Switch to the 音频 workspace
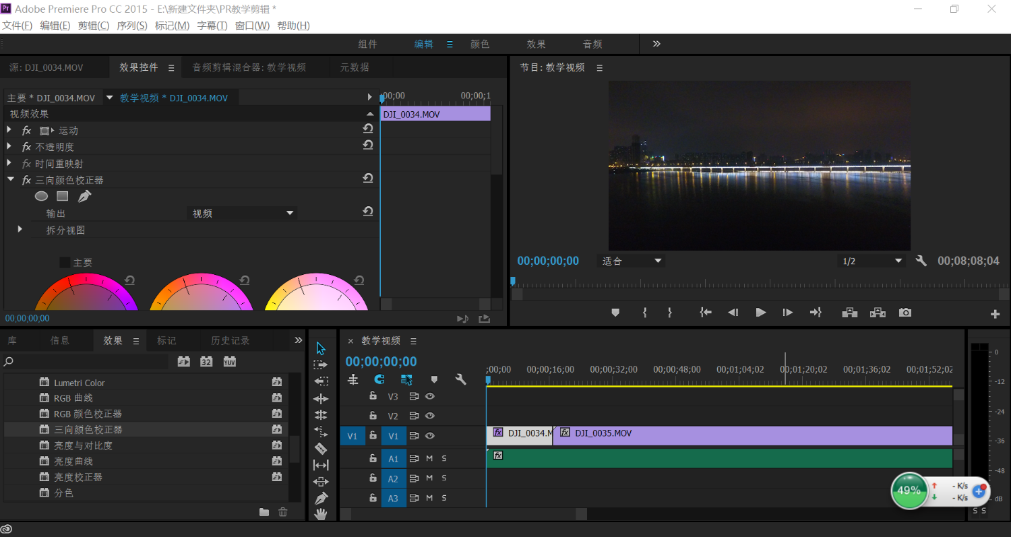 592,44
